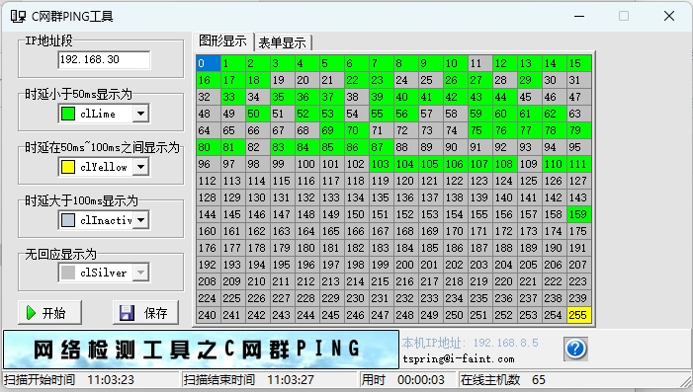
Task: Click the IP address segment input field
Action: [x=104, y=59]
